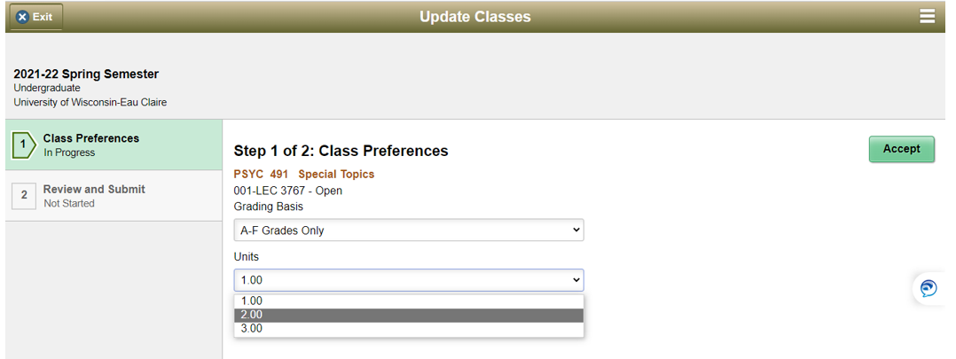
Task: Click the step 1 number badge
Action: 23,145
